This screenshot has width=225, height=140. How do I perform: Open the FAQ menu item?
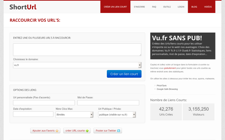coord(154,7)
